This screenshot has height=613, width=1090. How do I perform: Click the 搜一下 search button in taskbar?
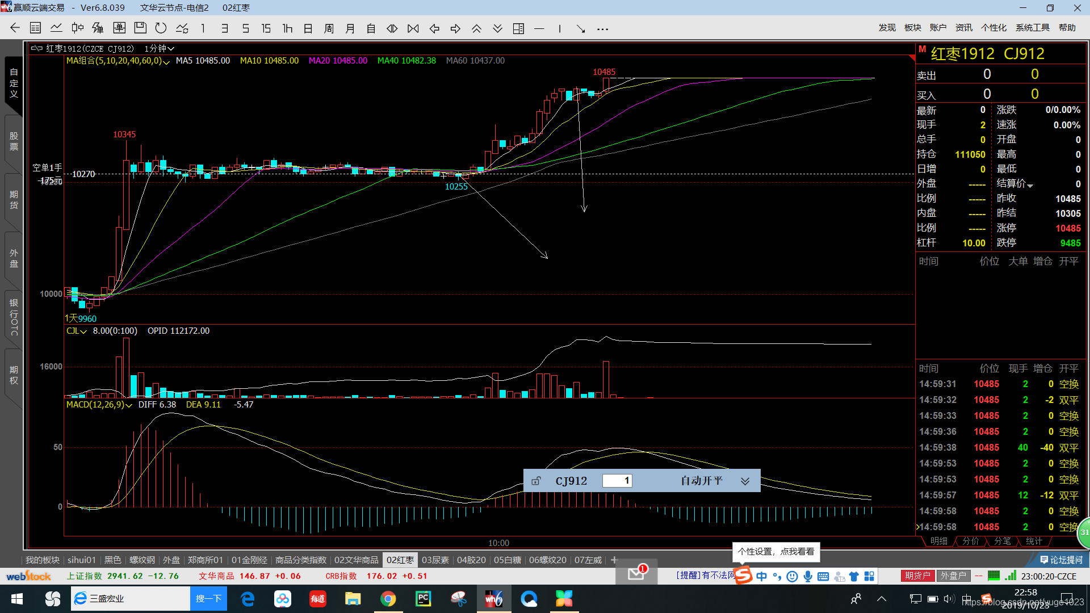click(208, 599)
